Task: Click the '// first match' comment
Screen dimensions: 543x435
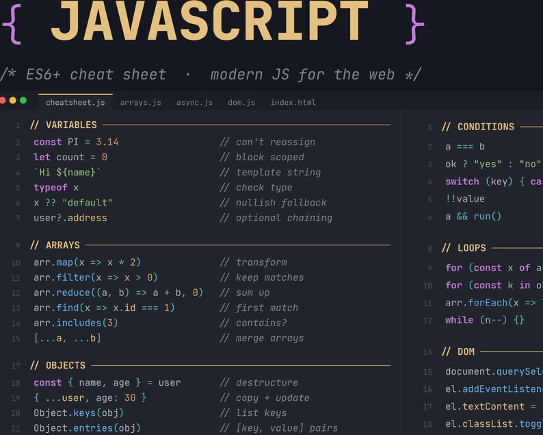Action: 259,308
